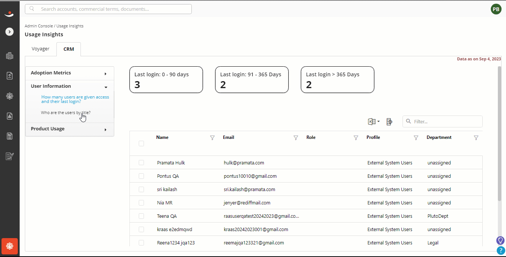Click into the table Filter box

443,121
